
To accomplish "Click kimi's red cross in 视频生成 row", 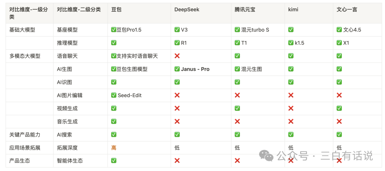I will pyautogui.click(x=291, y=108).
